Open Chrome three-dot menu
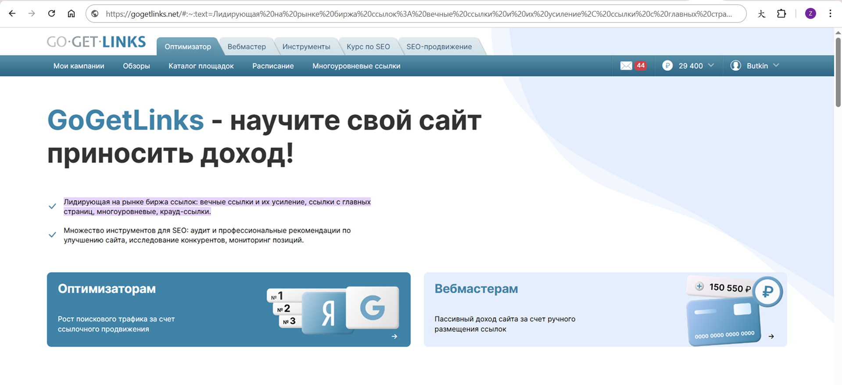This screenshot has height=385, width=842. (x=830, y=14)
